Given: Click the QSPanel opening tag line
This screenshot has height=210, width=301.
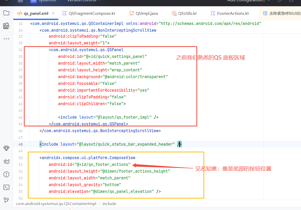Looking at the screenshot, I should (x=86, y=50).
